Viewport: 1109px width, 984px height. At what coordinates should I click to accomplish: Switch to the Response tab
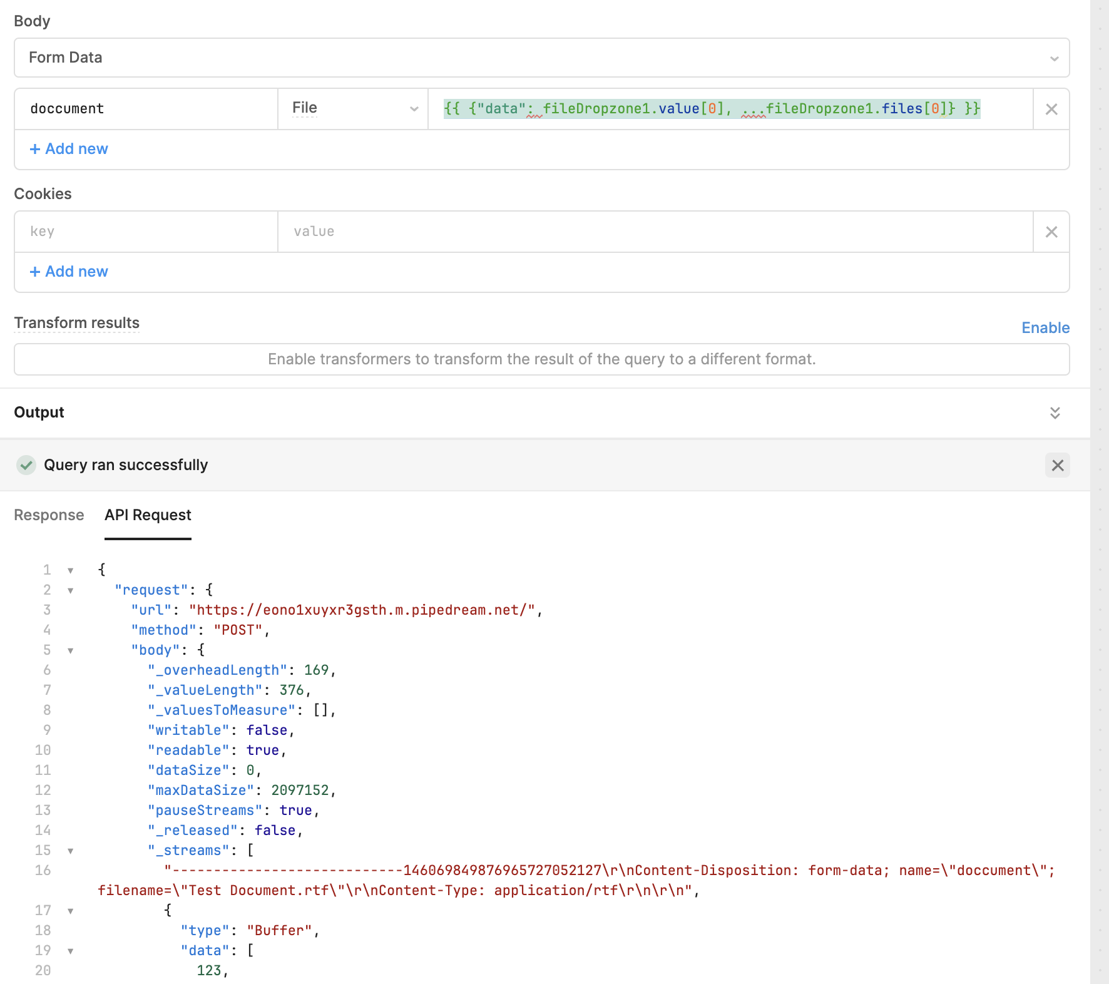49,515
